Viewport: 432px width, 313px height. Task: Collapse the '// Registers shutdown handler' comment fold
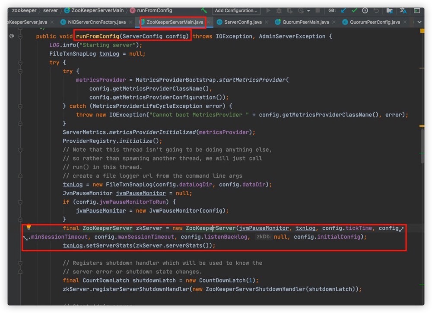point(20,263)
